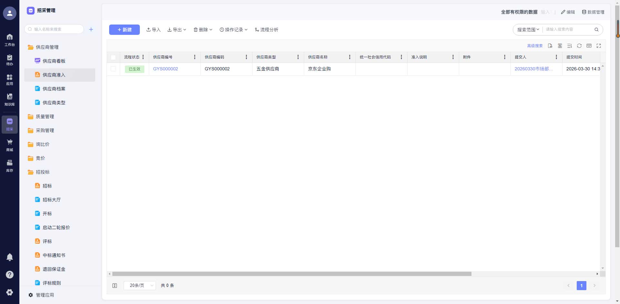Viewport: 620px width, 304px height.
Task: Click the 新建 button
Action: (124, 30)
